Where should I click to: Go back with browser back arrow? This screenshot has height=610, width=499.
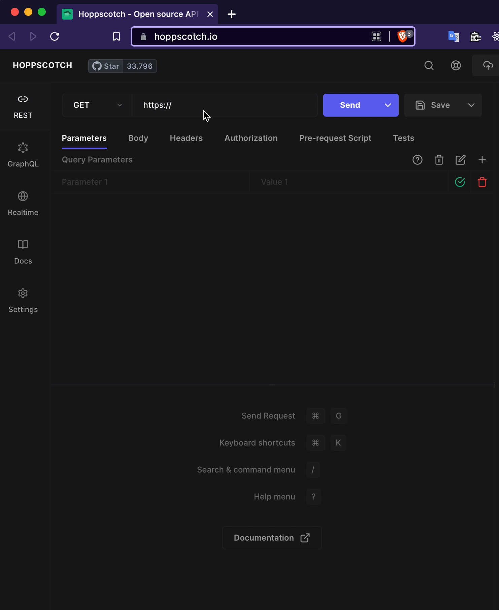click(12, 36)
